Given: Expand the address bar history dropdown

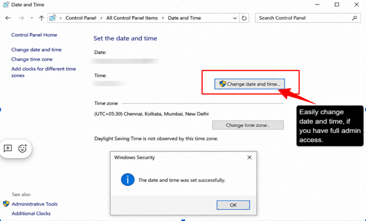Looking at the screenshot, I should click(x=235, y=18).
